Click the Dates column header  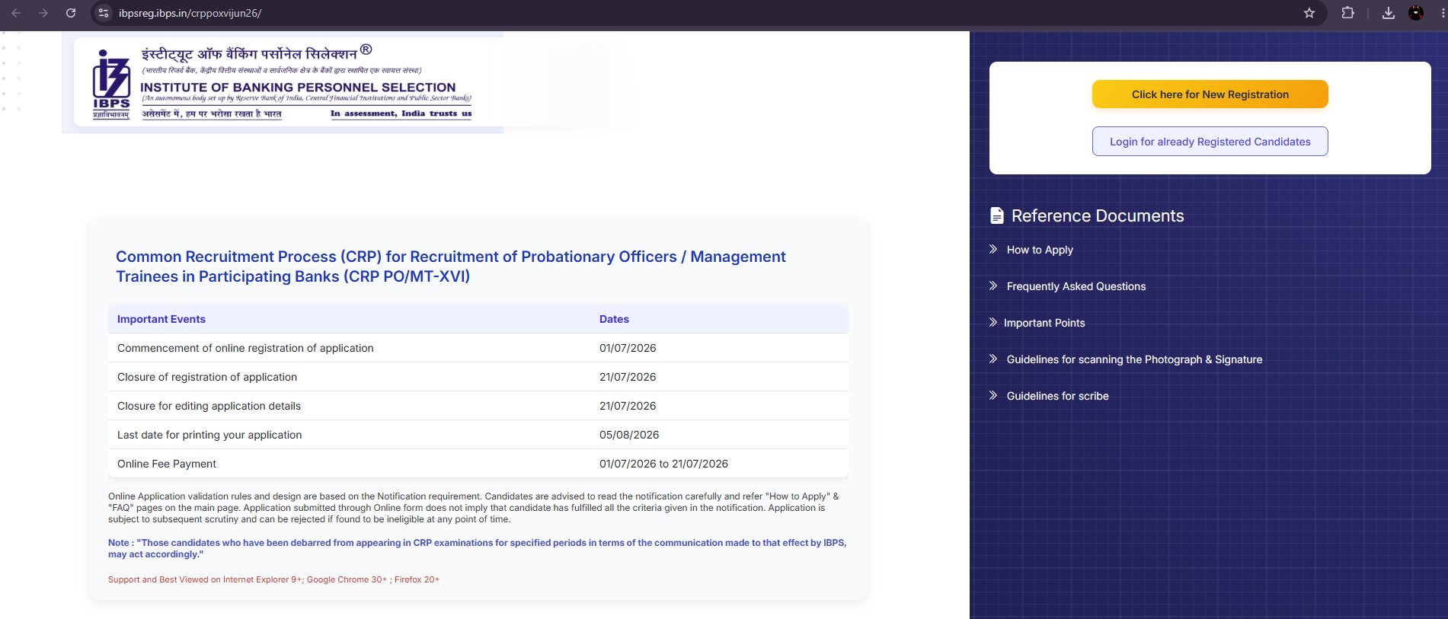[614, 319]
